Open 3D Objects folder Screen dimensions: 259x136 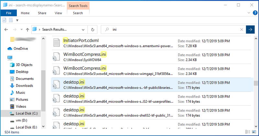(24, 65)
